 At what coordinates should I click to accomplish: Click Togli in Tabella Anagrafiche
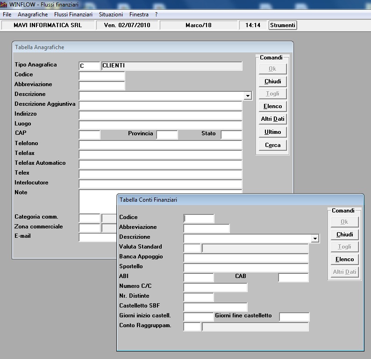coord(272,94)
